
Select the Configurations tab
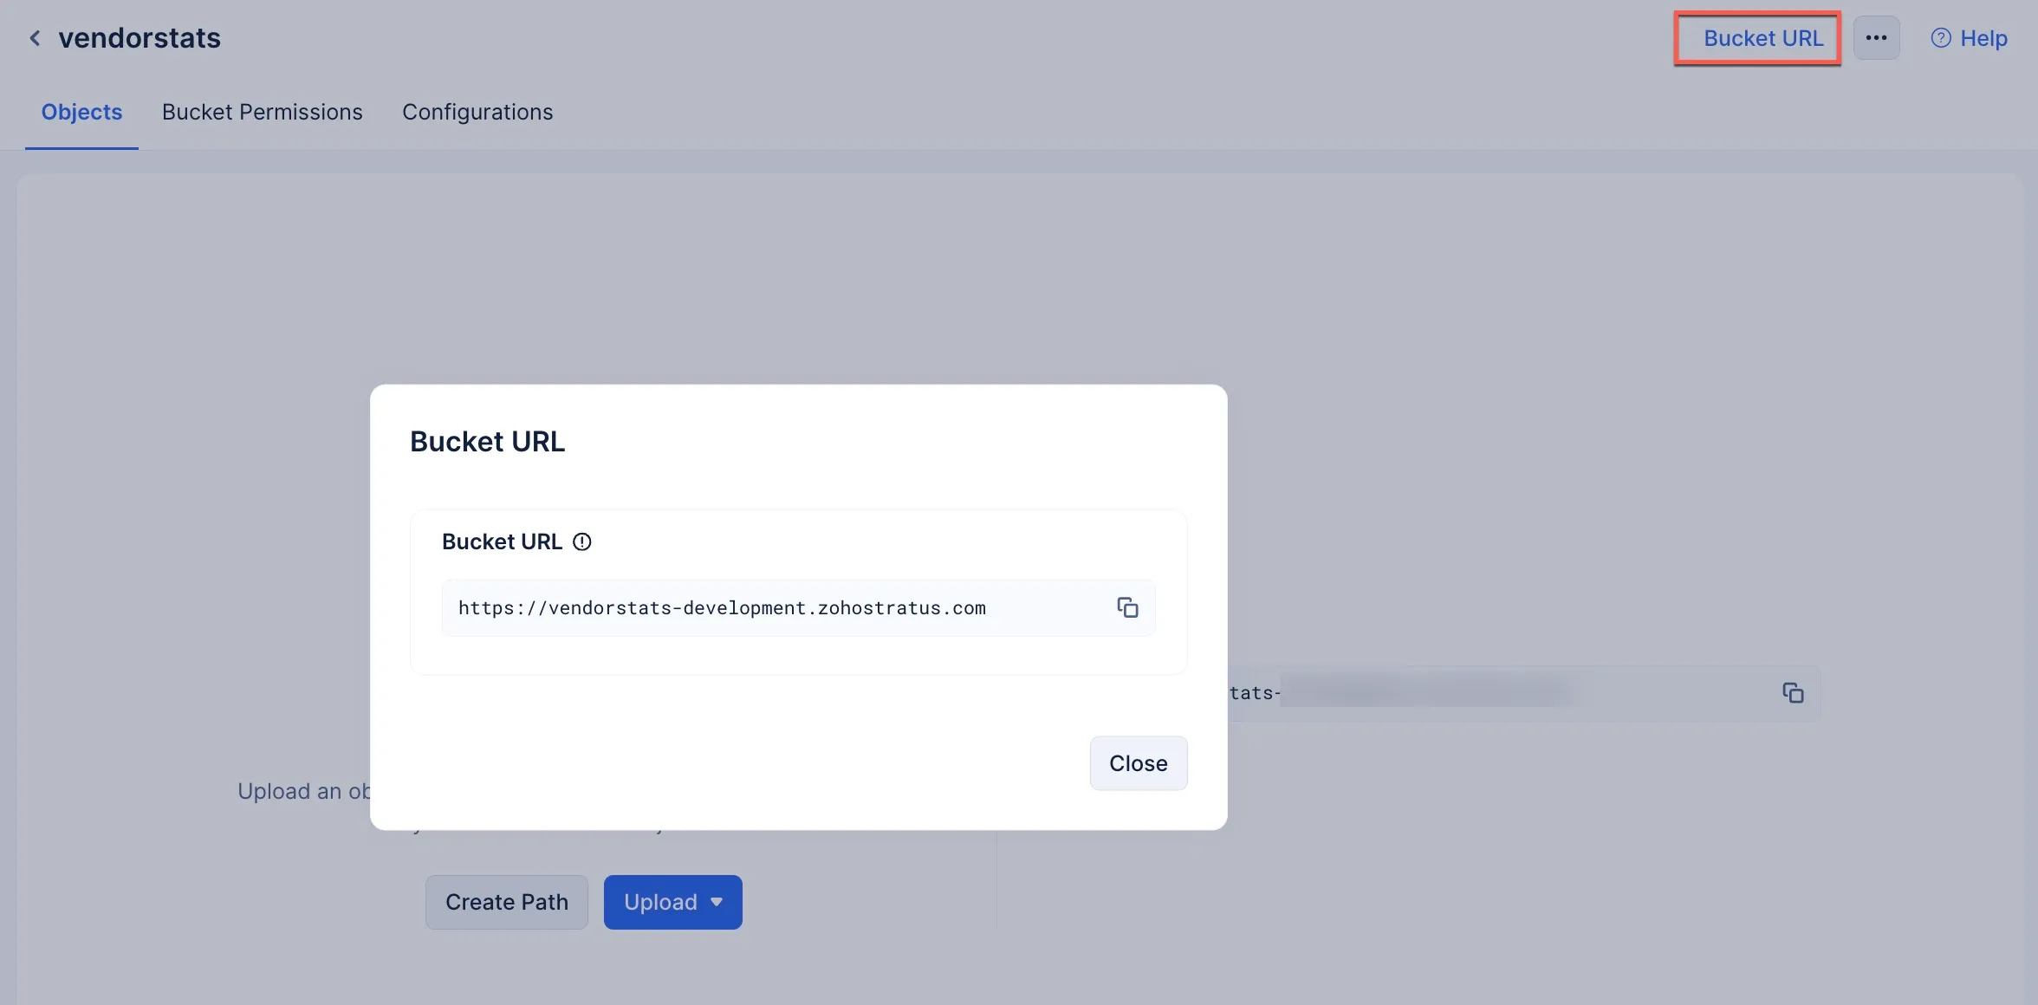pyautogui.click(x=477, y=112)
